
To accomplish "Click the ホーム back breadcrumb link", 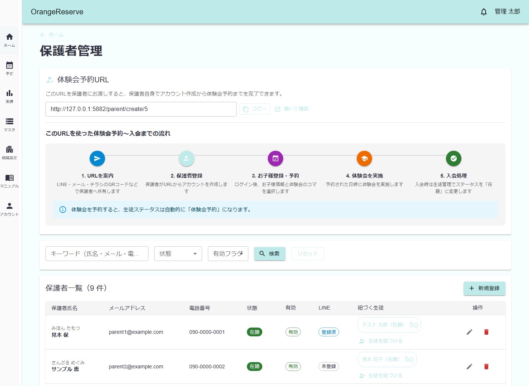I will click(x=52, y=35).
